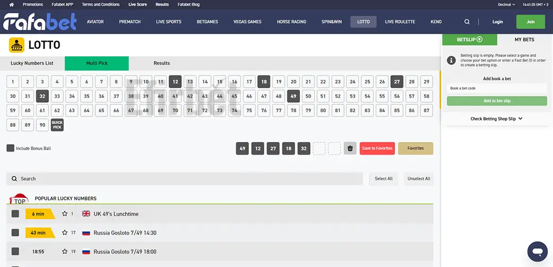Go to Aviator in main menu

[x=95, y=22]
